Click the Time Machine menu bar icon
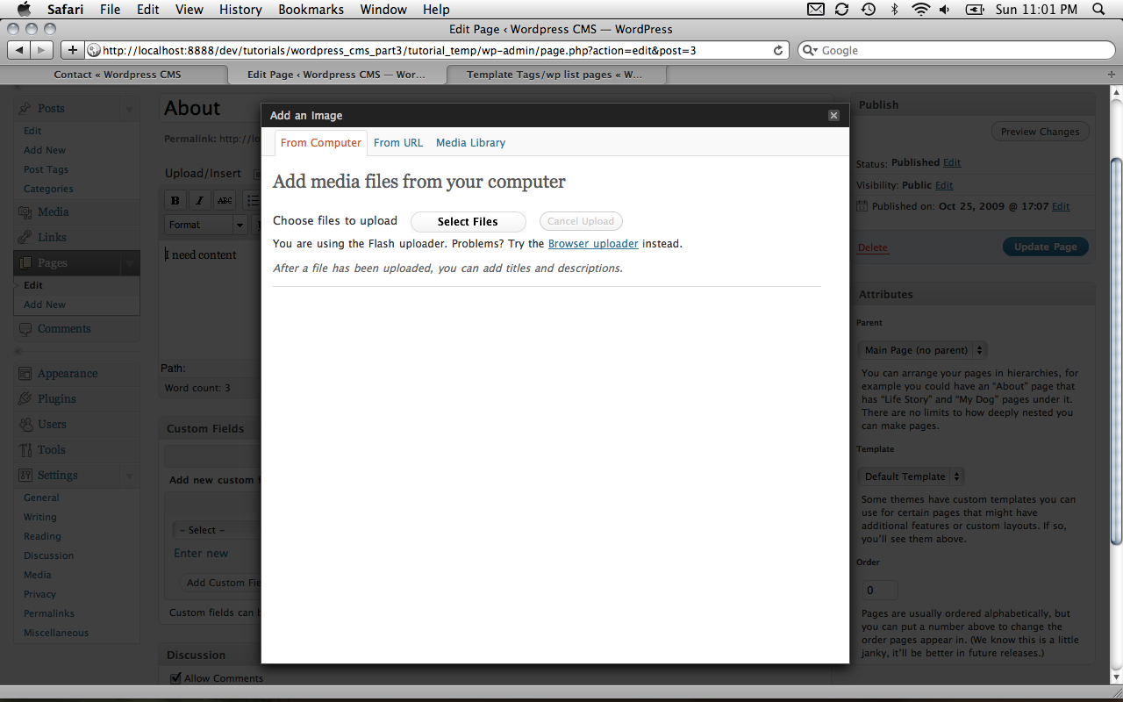Viewport: 1123px width, 702px height. click(868, 10)
